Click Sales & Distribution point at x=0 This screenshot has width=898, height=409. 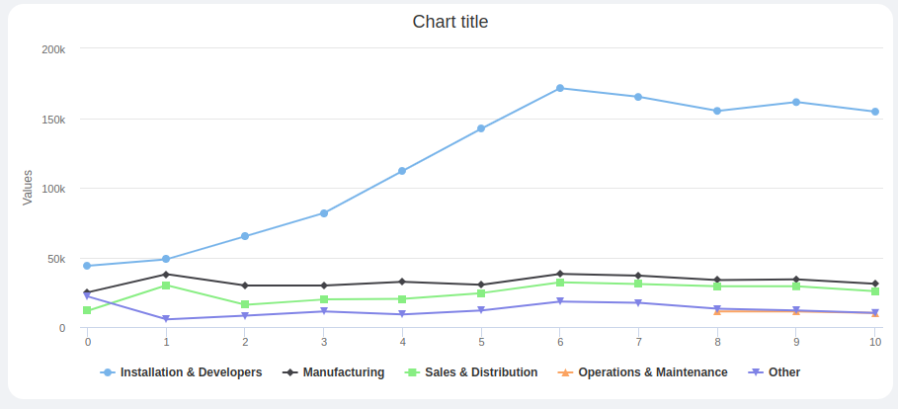(x=87, y=310)
